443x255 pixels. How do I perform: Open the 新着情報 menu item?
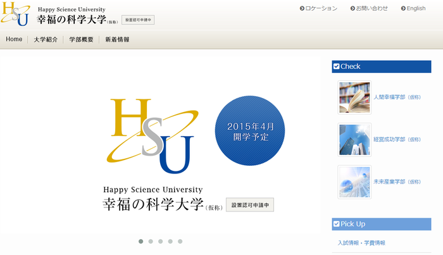(x=117, y=39)
